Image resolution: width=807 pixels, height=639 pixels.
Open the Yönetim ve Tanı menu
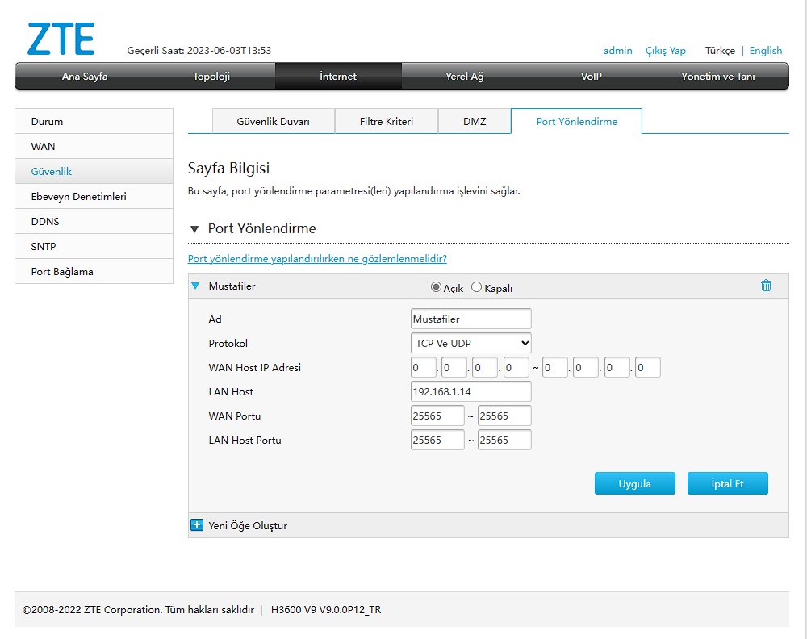pos(718,76)
